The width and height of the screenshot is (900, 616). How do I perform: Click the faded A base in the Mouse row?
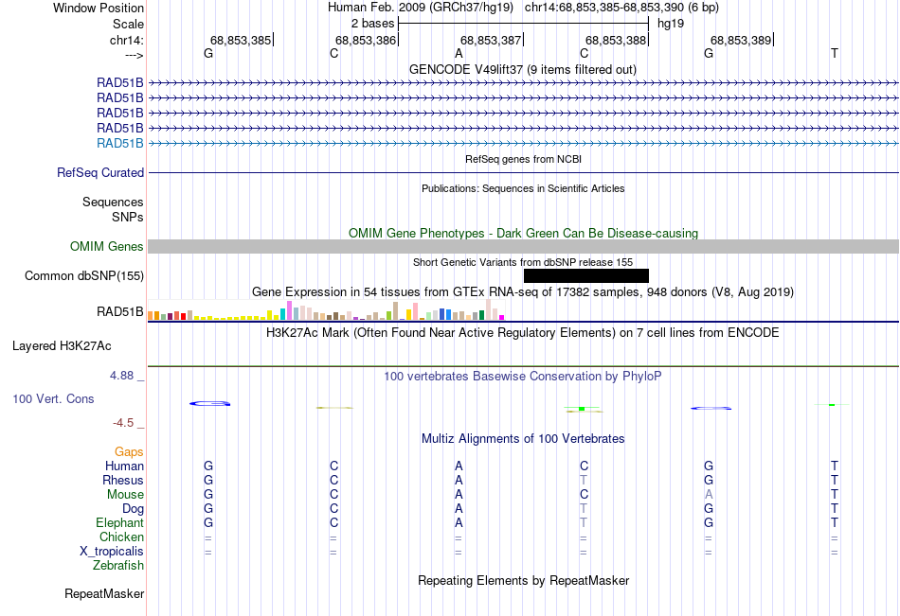tap(709, 494)
